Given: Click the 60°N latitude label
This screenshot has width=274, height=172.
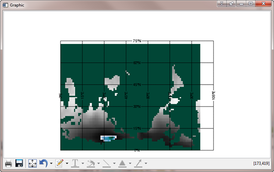Looking at the screenshot, I should (x=137, y=63).
